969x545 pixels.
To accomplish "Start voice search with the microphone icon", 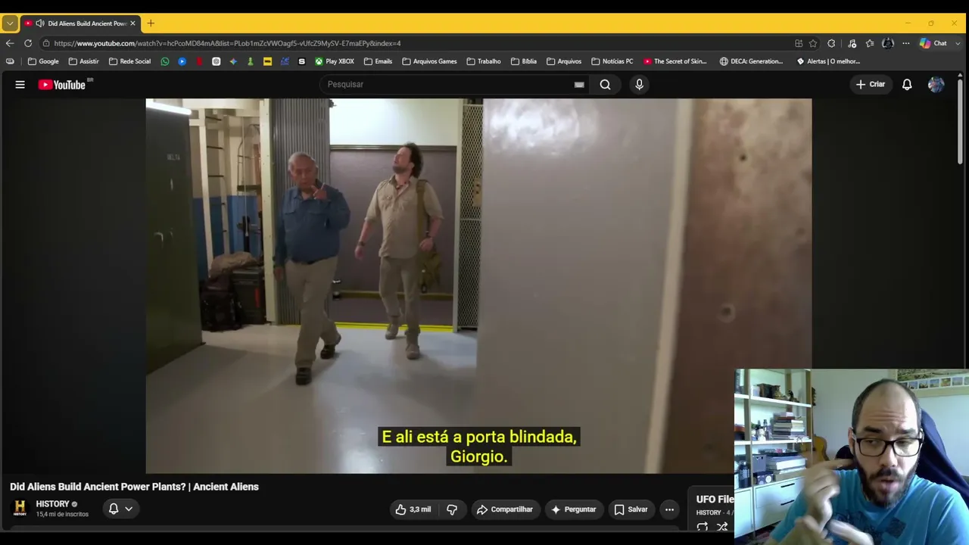I will [x=639, y=85].
